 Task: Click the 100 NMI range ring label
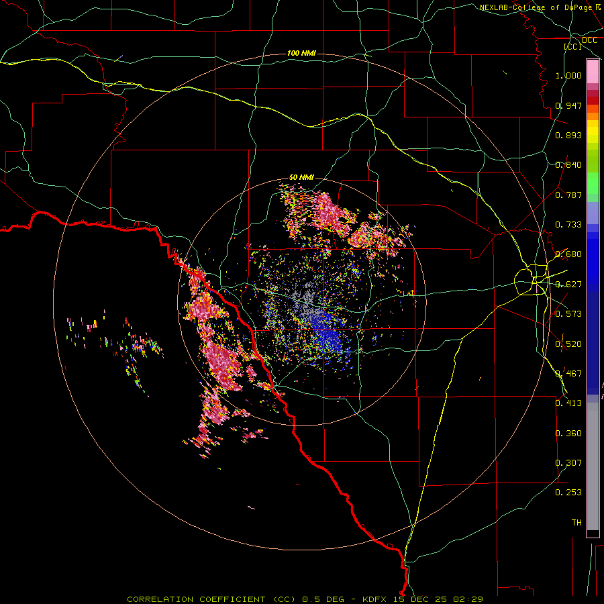click(x=301, y=53)
